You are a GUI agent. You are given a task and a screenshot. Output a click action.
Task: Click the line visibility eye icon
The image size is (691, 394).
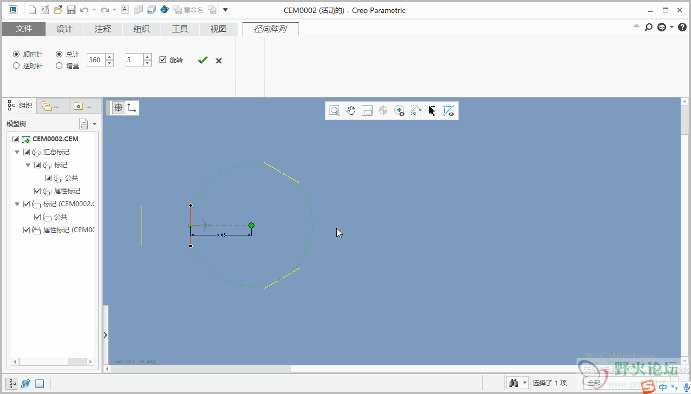pos(449,110)
